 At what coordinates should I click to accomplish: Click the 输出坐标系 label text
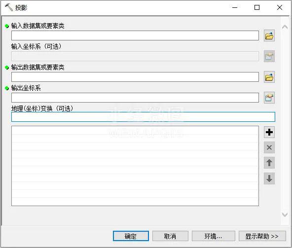point(26,88)
